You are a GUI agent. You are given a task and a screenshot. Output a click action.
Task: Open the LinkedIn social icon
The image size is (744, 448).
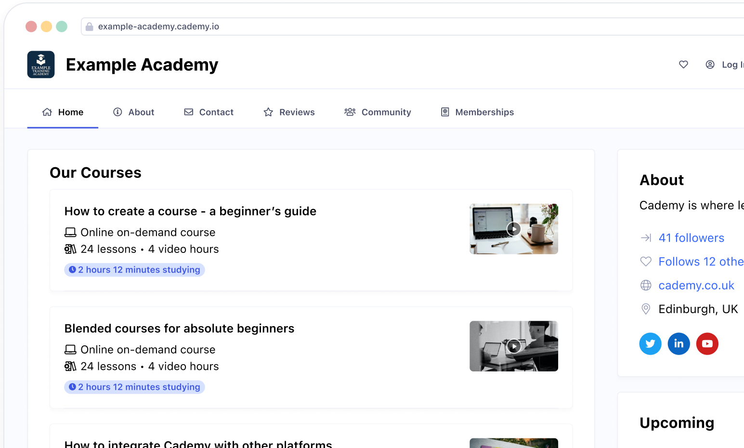(679, 343)
